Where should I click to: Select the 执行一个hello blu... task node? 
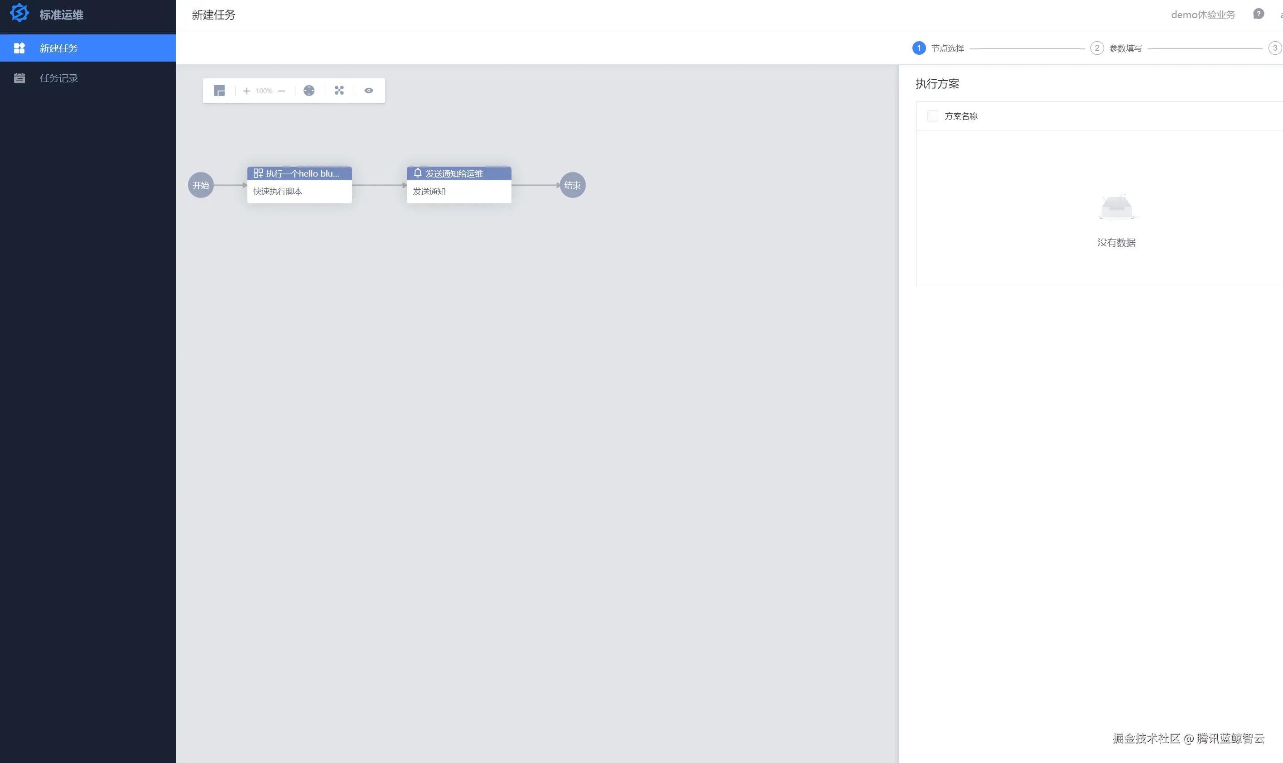(299, 185)
